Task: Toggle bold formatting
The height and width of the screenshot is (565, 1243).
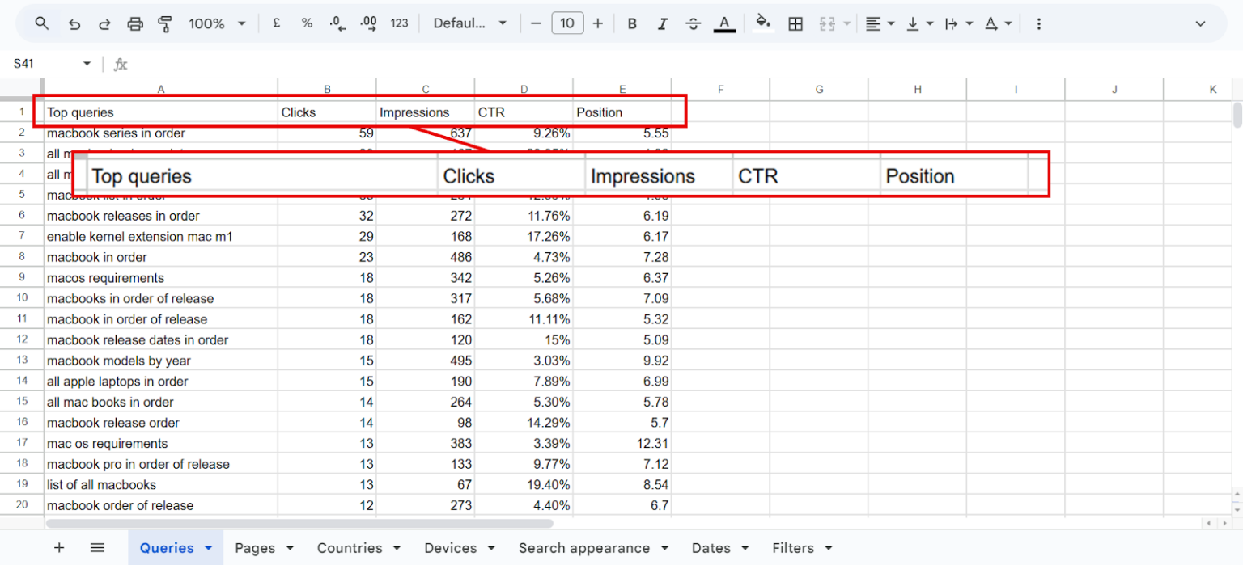Action: [632, 23]
